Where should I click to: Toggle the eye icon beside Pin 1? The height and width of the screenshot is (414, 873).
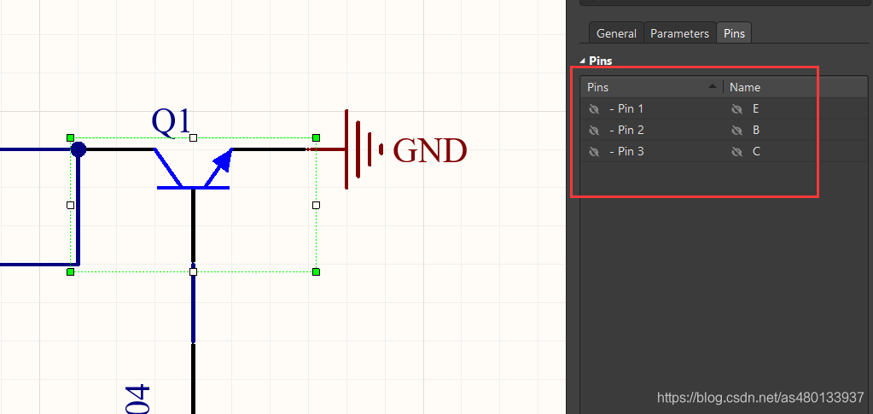594,109
